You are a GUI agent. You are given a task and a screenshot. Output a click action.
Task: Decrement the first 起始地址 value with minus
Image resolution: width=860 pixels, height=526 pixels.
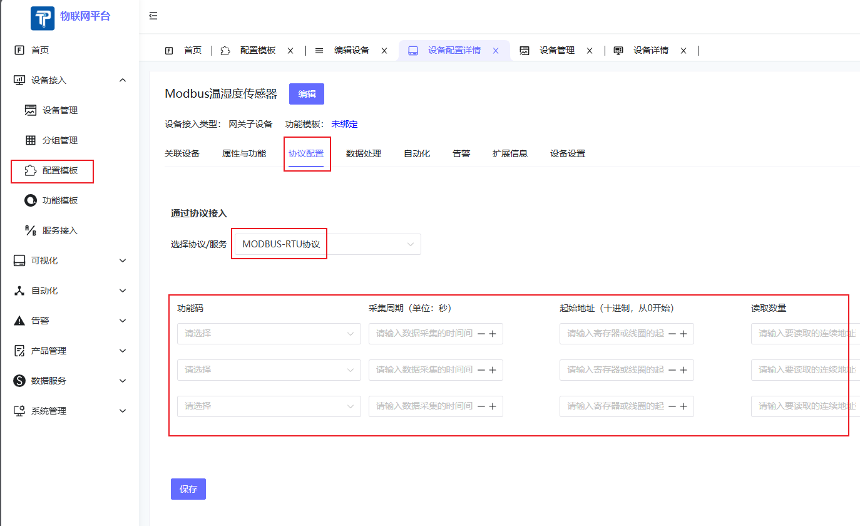671,333
